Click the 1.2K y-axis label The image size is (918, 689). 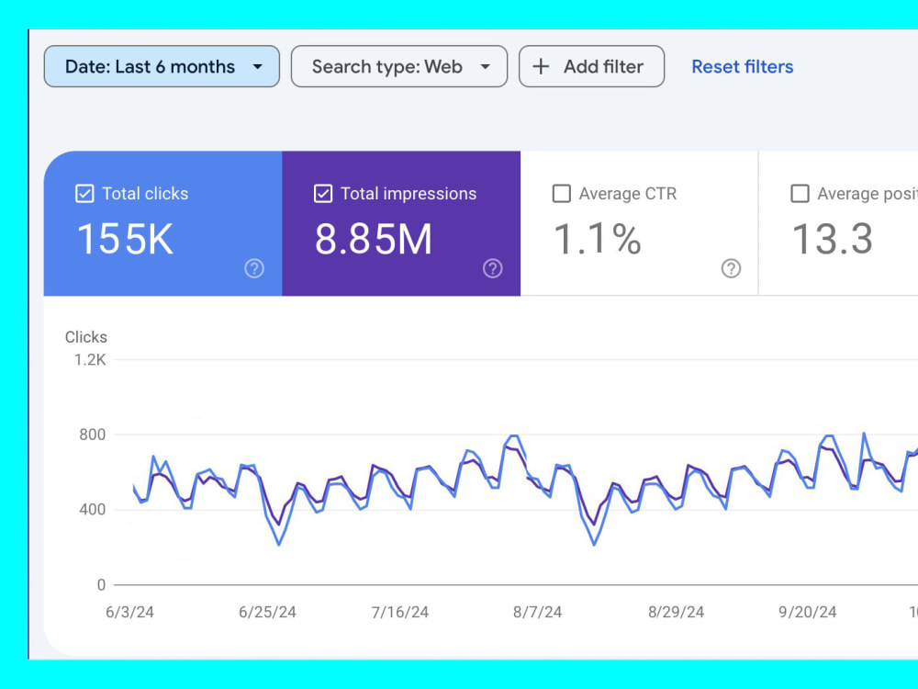tap(90, 360)
